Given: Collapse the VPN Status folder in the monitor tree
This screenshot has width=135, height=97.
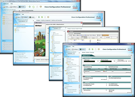Looking at the screenshot, I should click(66, 74).
